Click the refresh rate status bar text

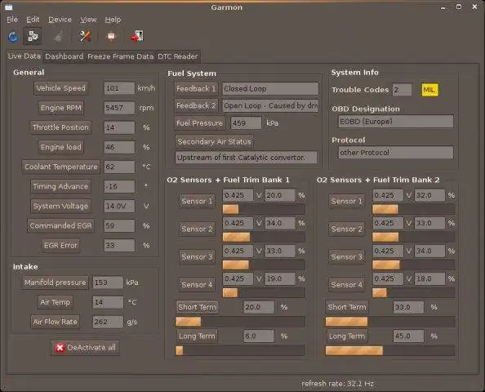[x=338, y=384]
